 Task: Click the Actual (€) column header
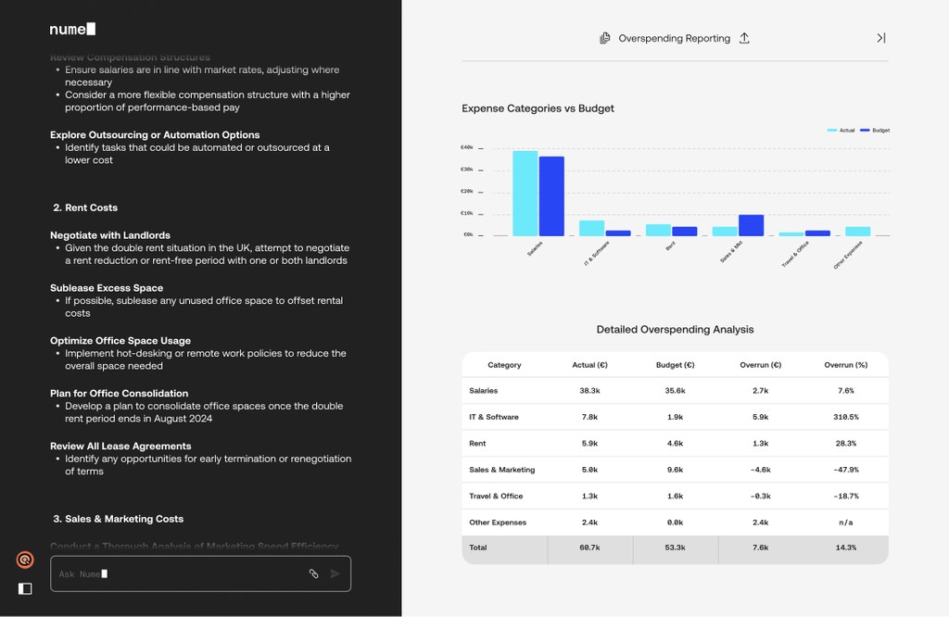589,365
